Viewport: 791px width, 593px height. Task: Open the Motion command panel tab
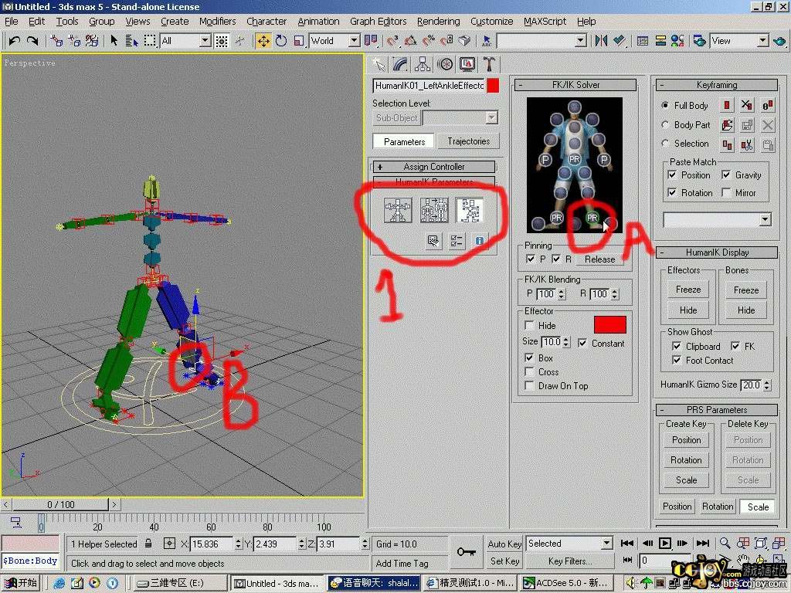444,64
